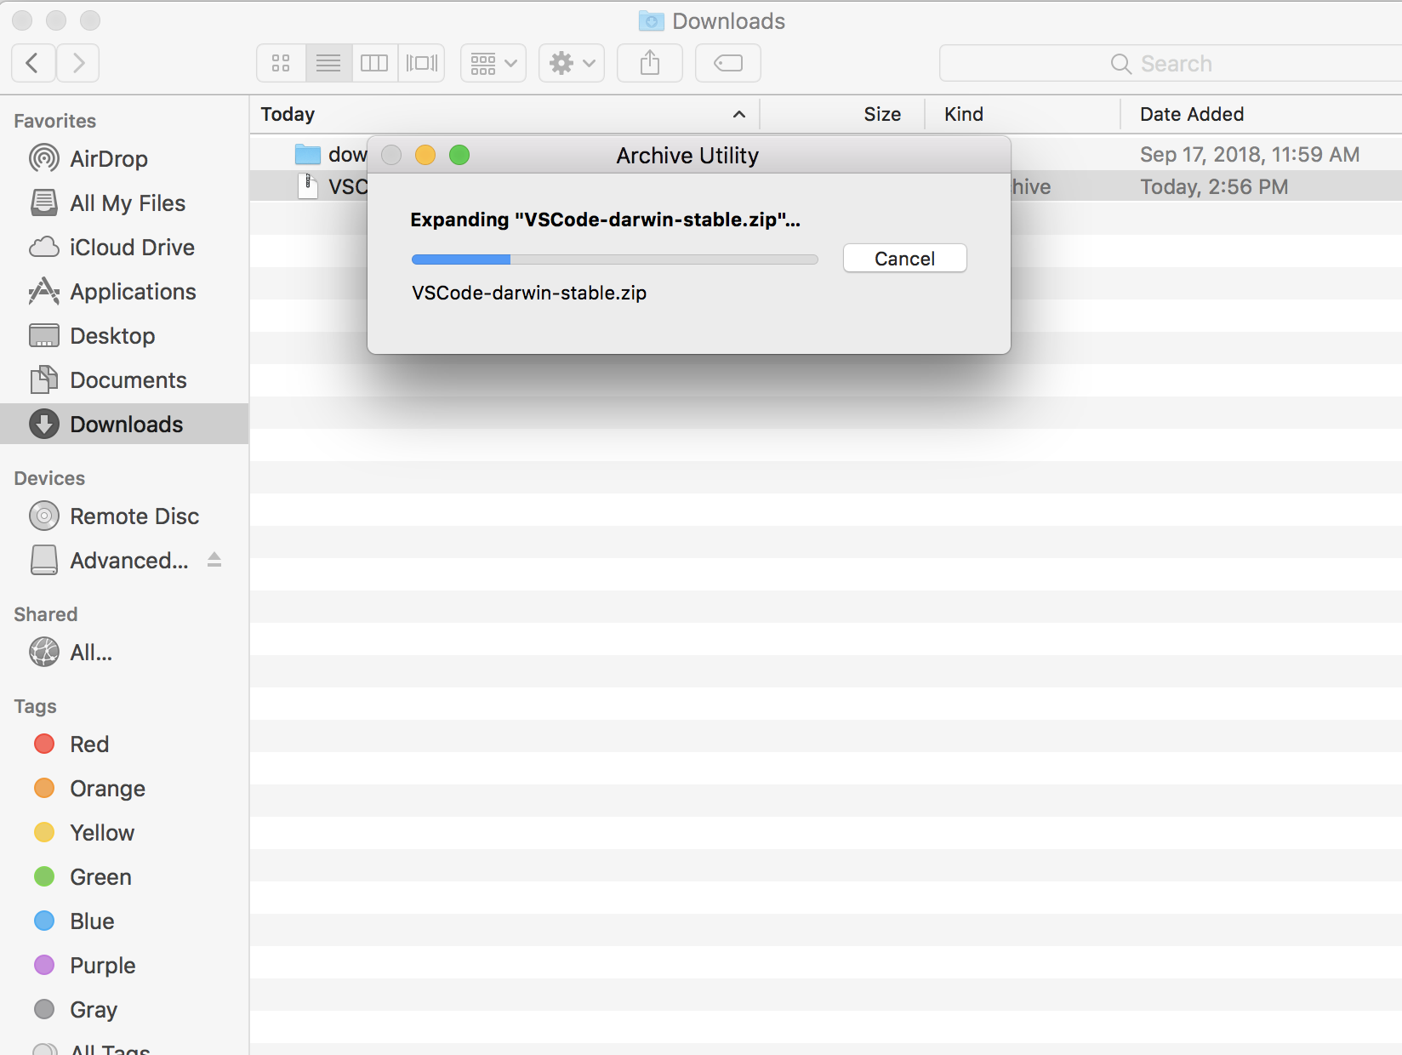Switch to icon view in toolbar
The image size is (1402, 1055).
click(281, 63)
